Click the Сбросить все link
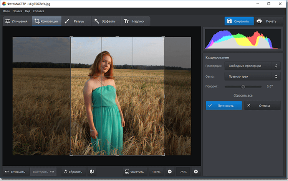The width and height of the screenshot is (288, 181). (x=243, y=95)
